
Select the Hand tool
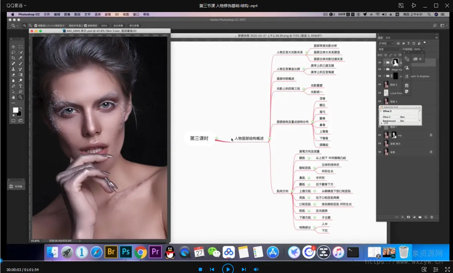pyautogui.click(x=13, y=97)
